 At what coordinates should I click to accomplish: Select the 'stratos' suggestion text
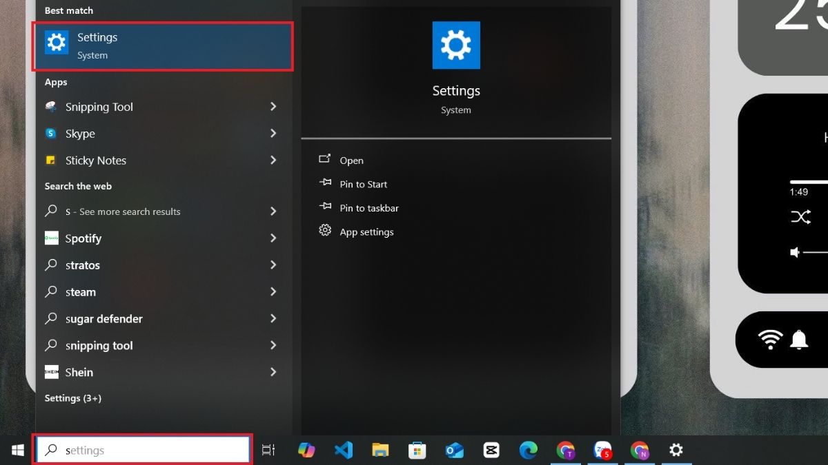click(x=82, y=265)
